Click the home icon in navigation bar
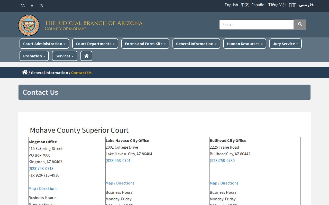 [x=86, y=56]
